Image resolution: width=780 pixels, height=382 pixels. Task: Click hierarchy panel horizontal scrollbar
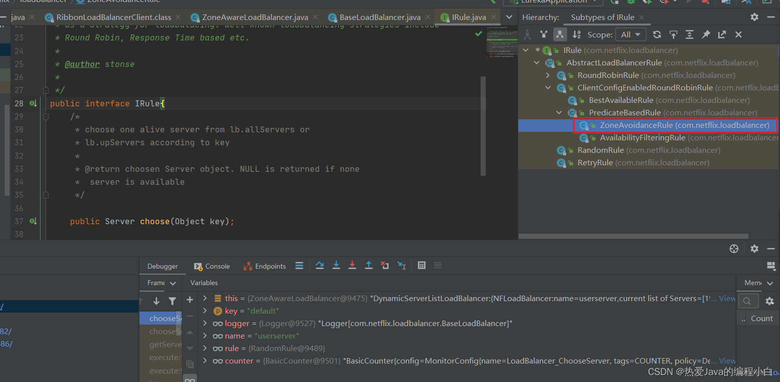click(634, 237)
